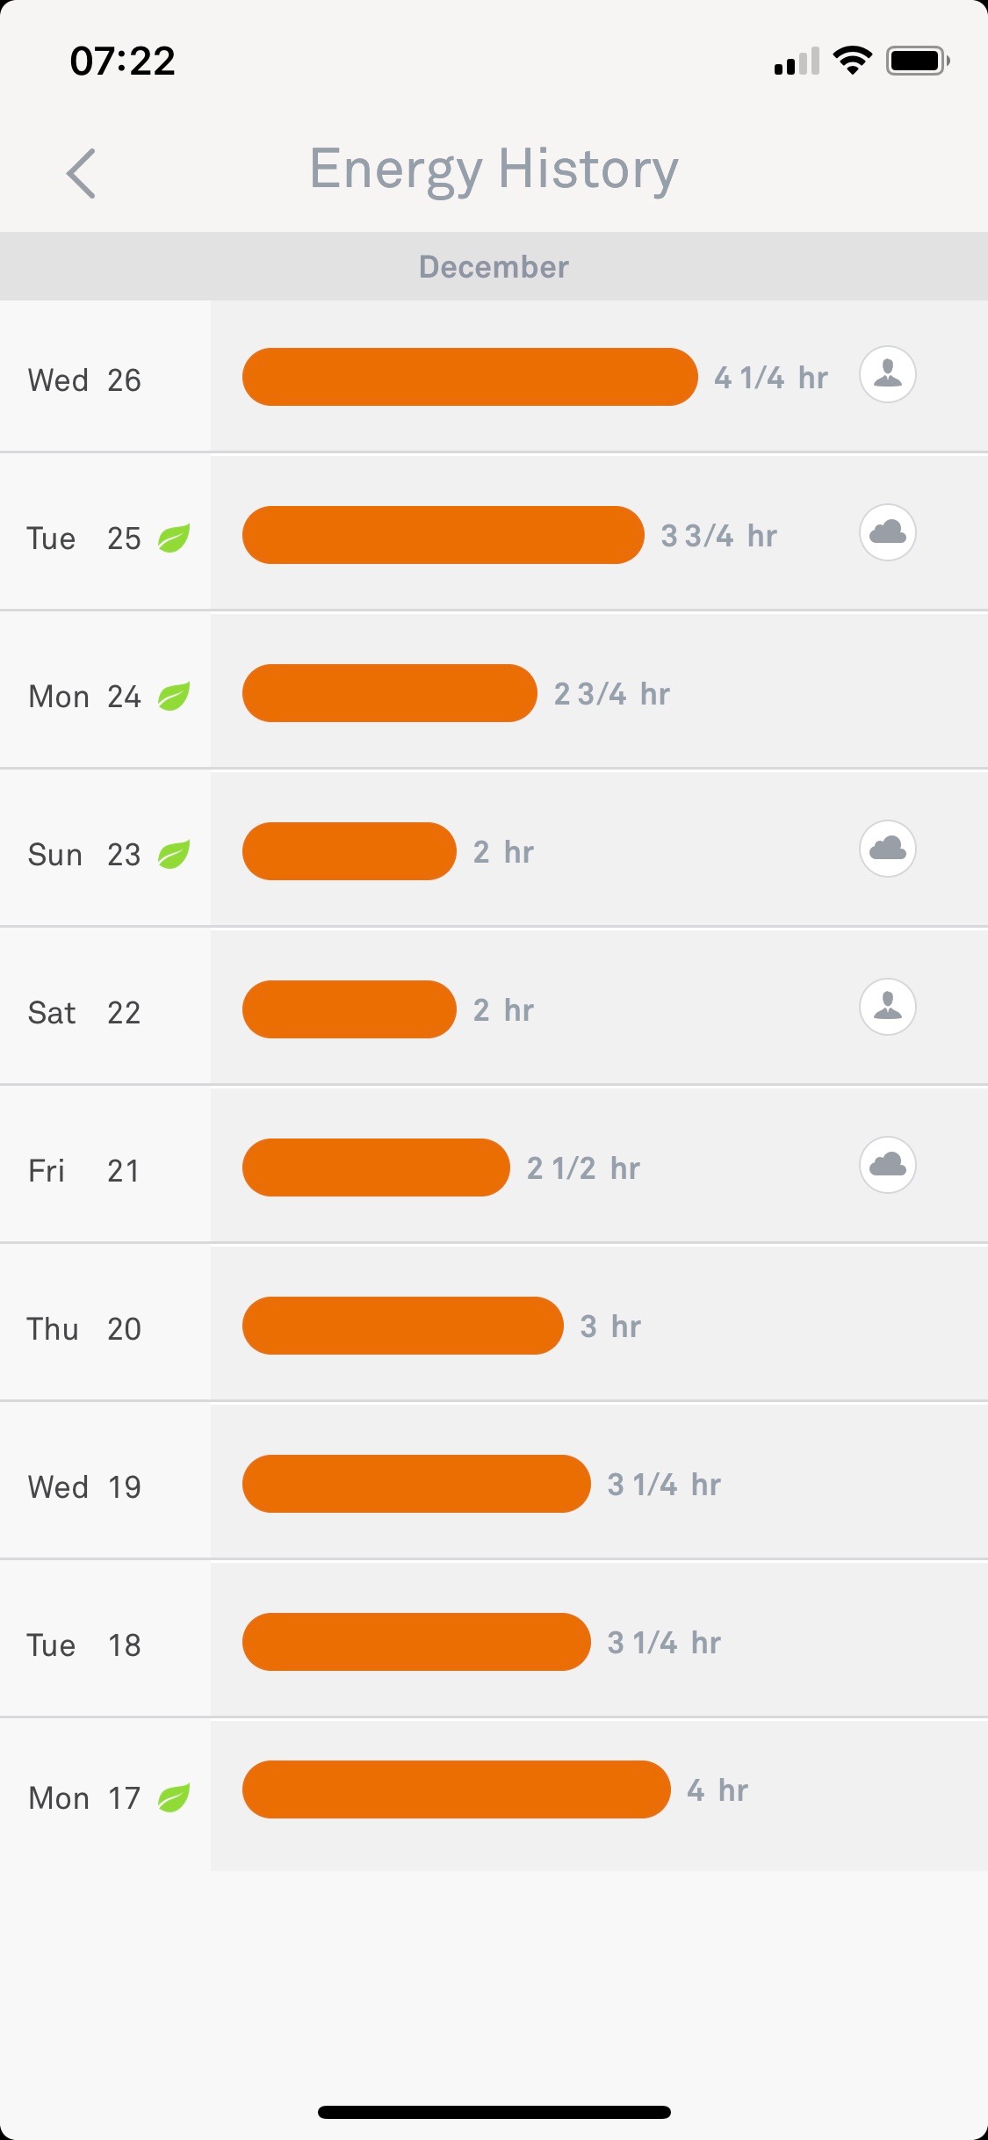Tap the back arrow in the header
This screenshot has width=988, height=2140.
[81, 172]
